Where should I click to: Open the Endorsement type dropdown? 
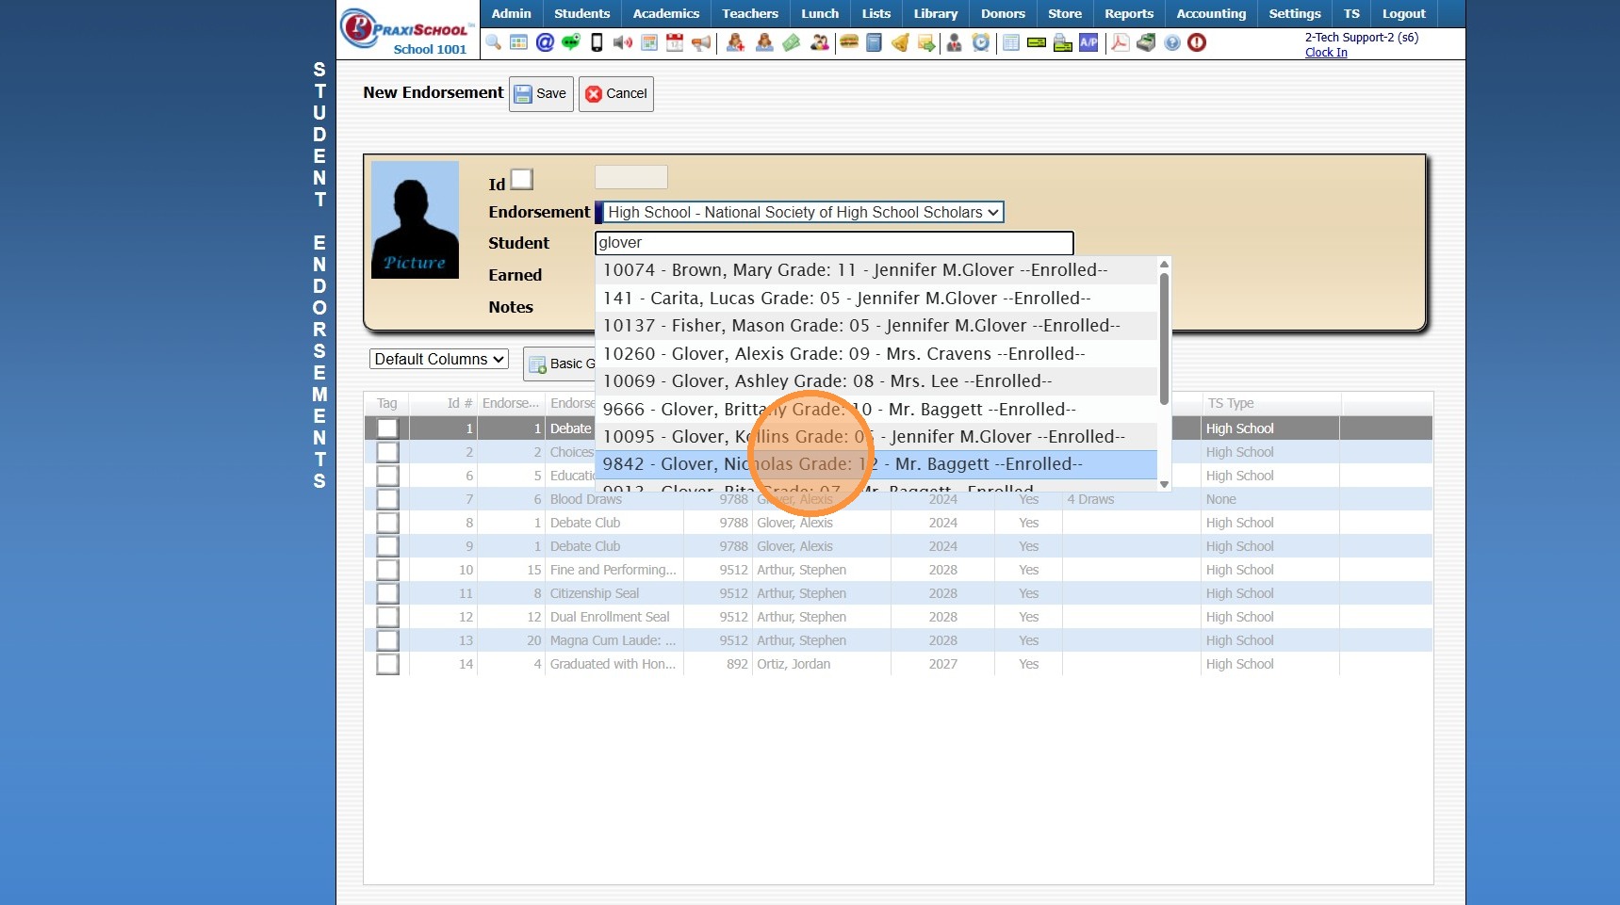click(x=802, y=213)
